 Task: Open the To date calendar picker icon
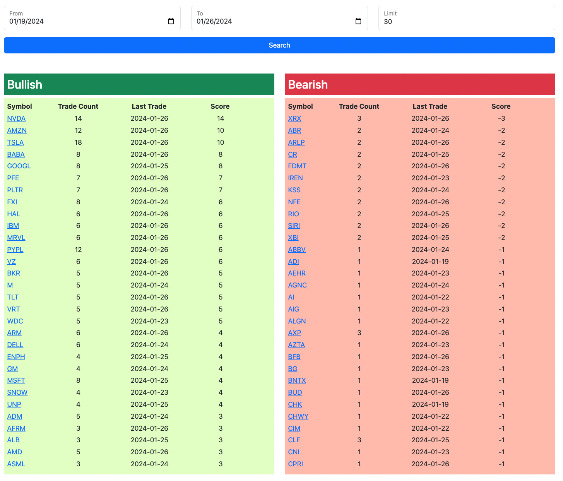358,21
